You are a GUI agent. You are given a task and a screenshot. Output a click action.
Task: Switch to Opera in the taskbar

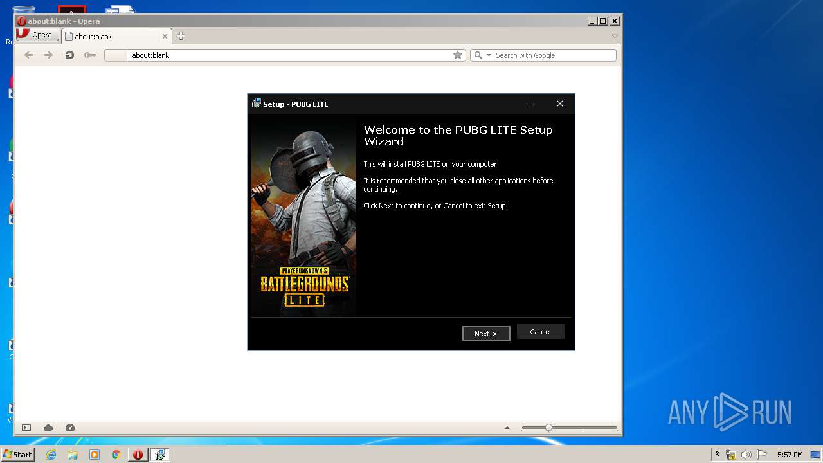[138, 455]
